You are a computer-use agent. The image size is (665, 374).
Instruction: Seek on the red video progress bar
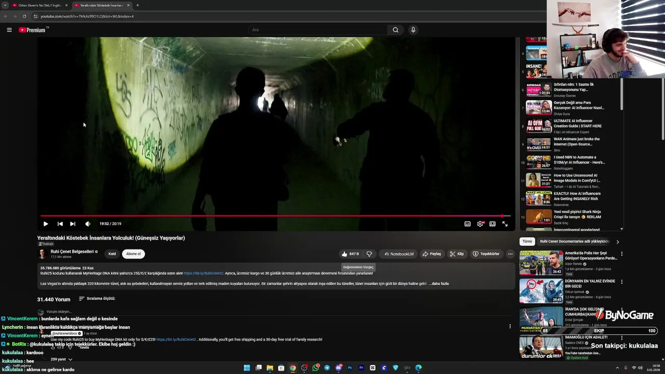coord(275,216)
